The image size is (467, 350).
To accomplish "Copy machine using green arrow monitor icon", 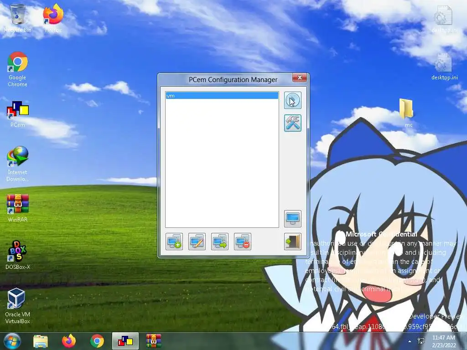I will (x=220, y=242).
